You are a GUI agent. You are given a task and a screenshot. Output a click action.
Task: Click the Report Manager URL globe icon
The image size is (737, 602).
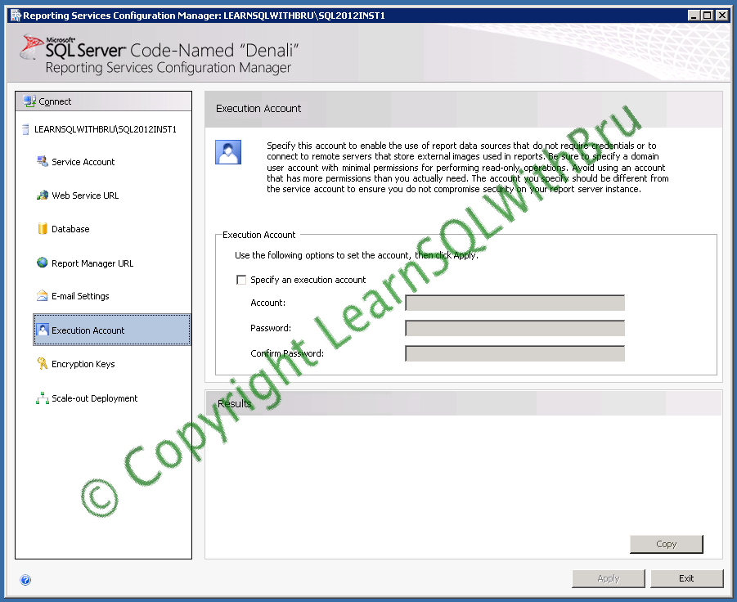(x=43, y=263)
